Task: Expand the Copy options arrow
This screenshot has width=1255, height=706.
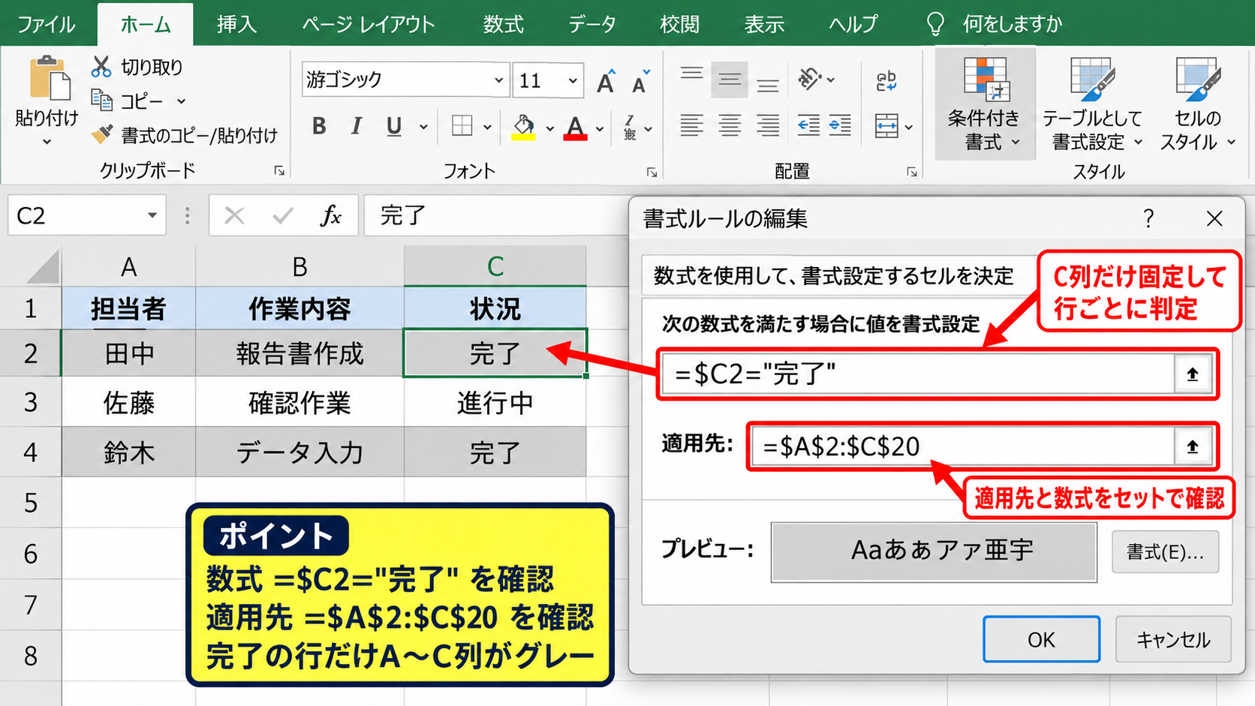Action: pos(181,101)
